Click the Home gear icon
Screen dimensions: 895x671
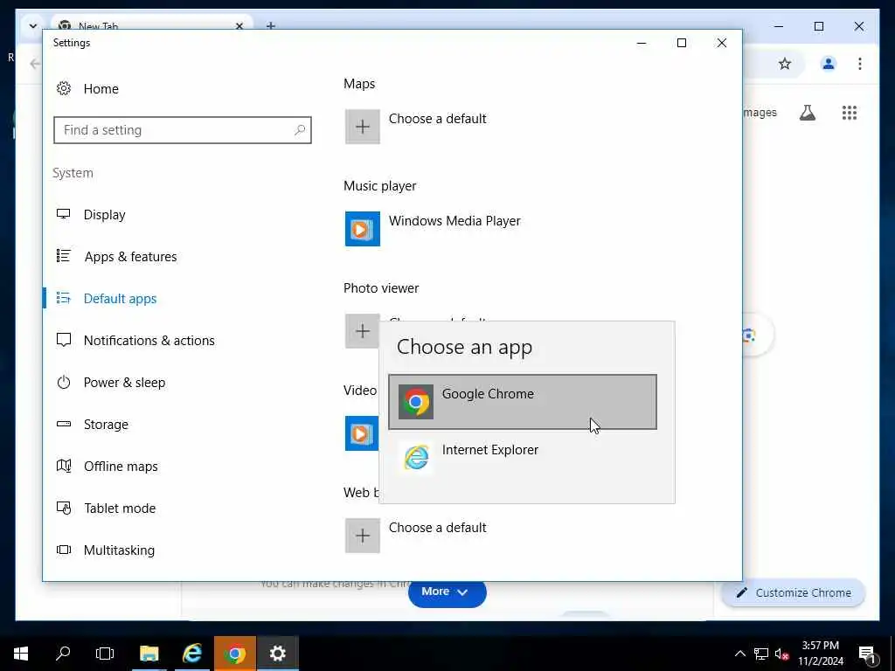pos(63,88)
